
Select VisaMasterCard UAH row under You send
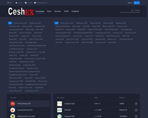(29, 110)
